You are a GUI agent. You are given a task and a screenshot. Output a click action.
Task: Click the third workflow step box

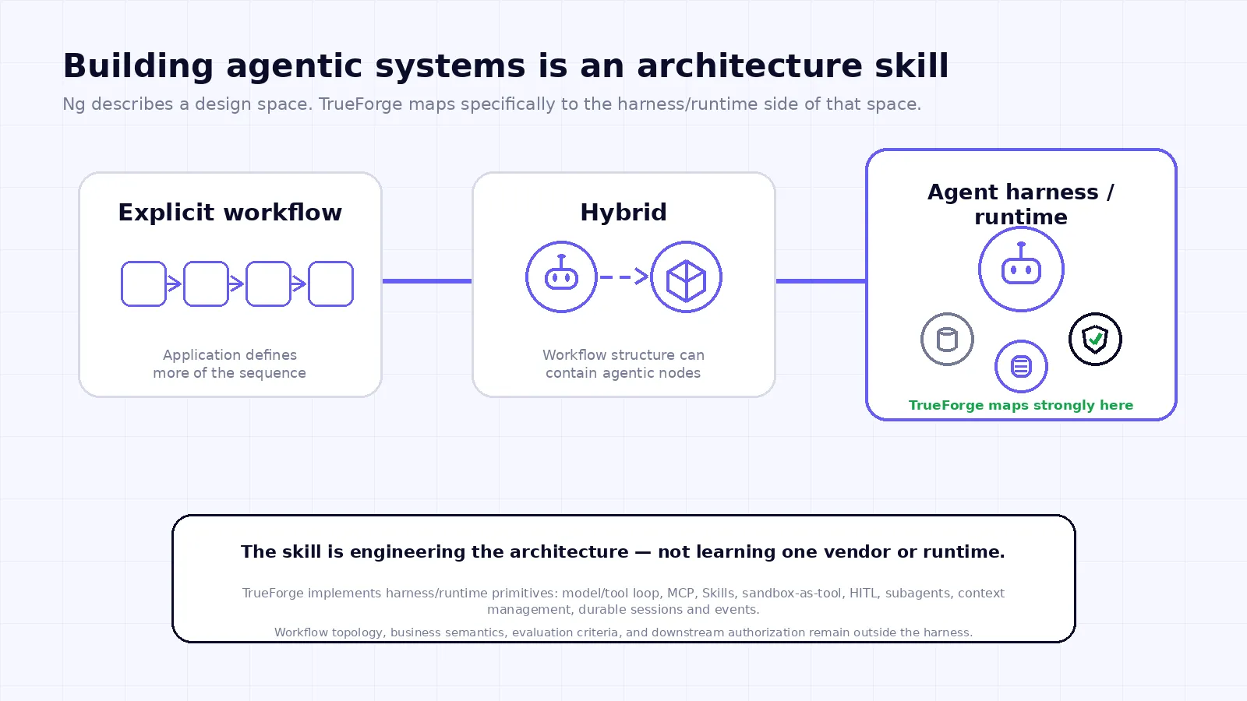point(268,284)
